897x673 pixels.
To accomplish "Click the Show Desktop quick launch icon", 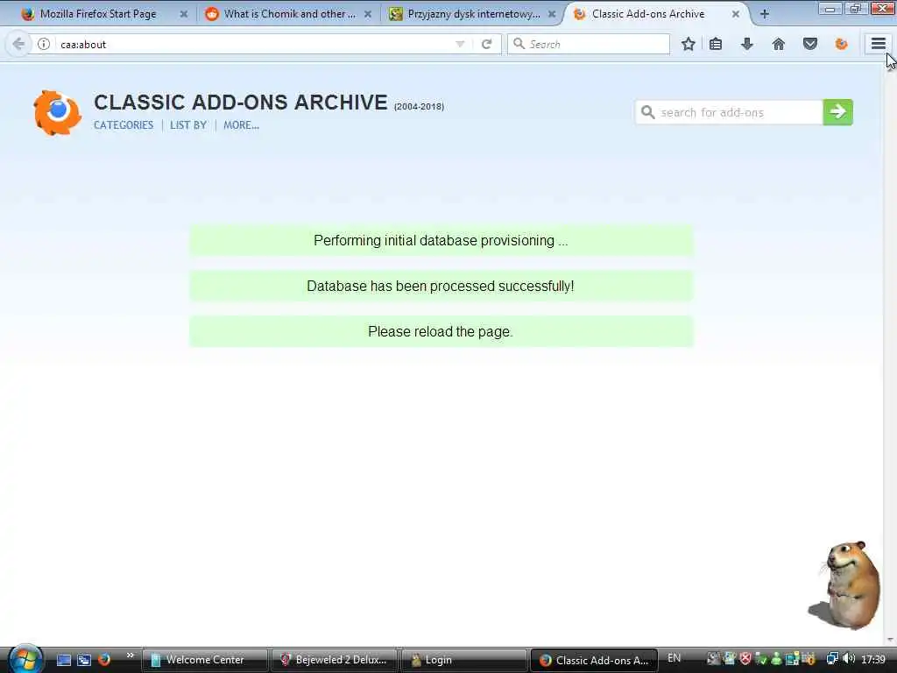I will click(x=63, y=660).
